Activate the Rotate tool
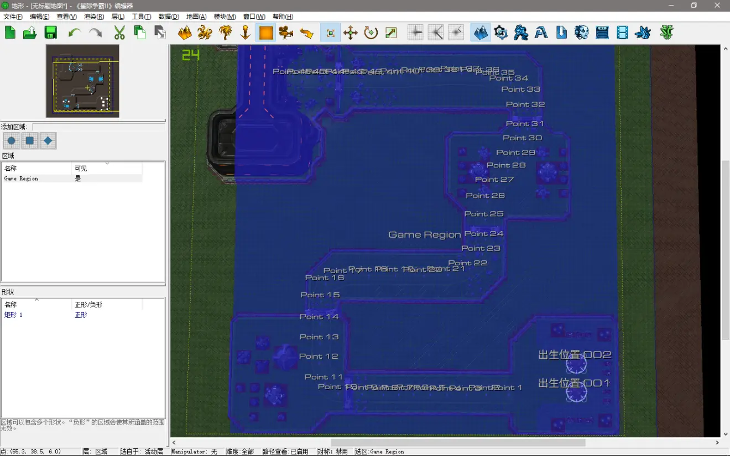Viewport: 730px width, 456px height. pyautogui.click(x=371, y=33)
